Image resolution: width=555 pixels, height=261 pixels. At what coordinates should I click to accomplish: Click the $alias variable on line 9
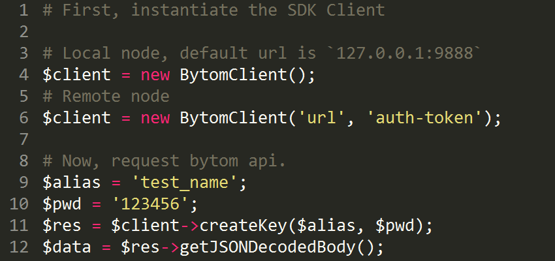pos(72,183)
